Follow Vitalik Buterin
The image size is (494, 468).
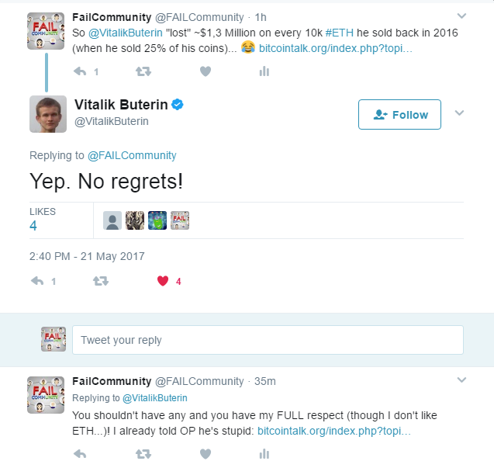[399, 114]
